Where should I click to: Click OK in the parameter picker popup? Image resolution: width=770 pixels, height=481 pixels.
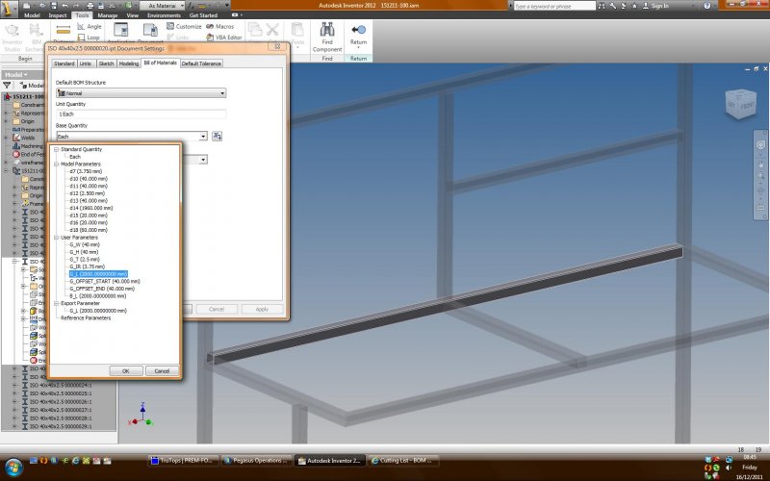click(x=126, y=371)
